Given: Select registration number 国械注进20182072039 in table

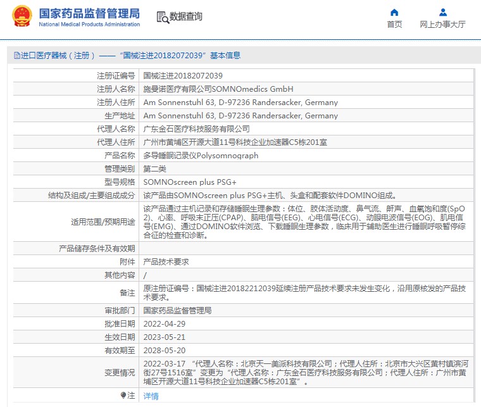Looking at the screenshot, I should (183, 76).
